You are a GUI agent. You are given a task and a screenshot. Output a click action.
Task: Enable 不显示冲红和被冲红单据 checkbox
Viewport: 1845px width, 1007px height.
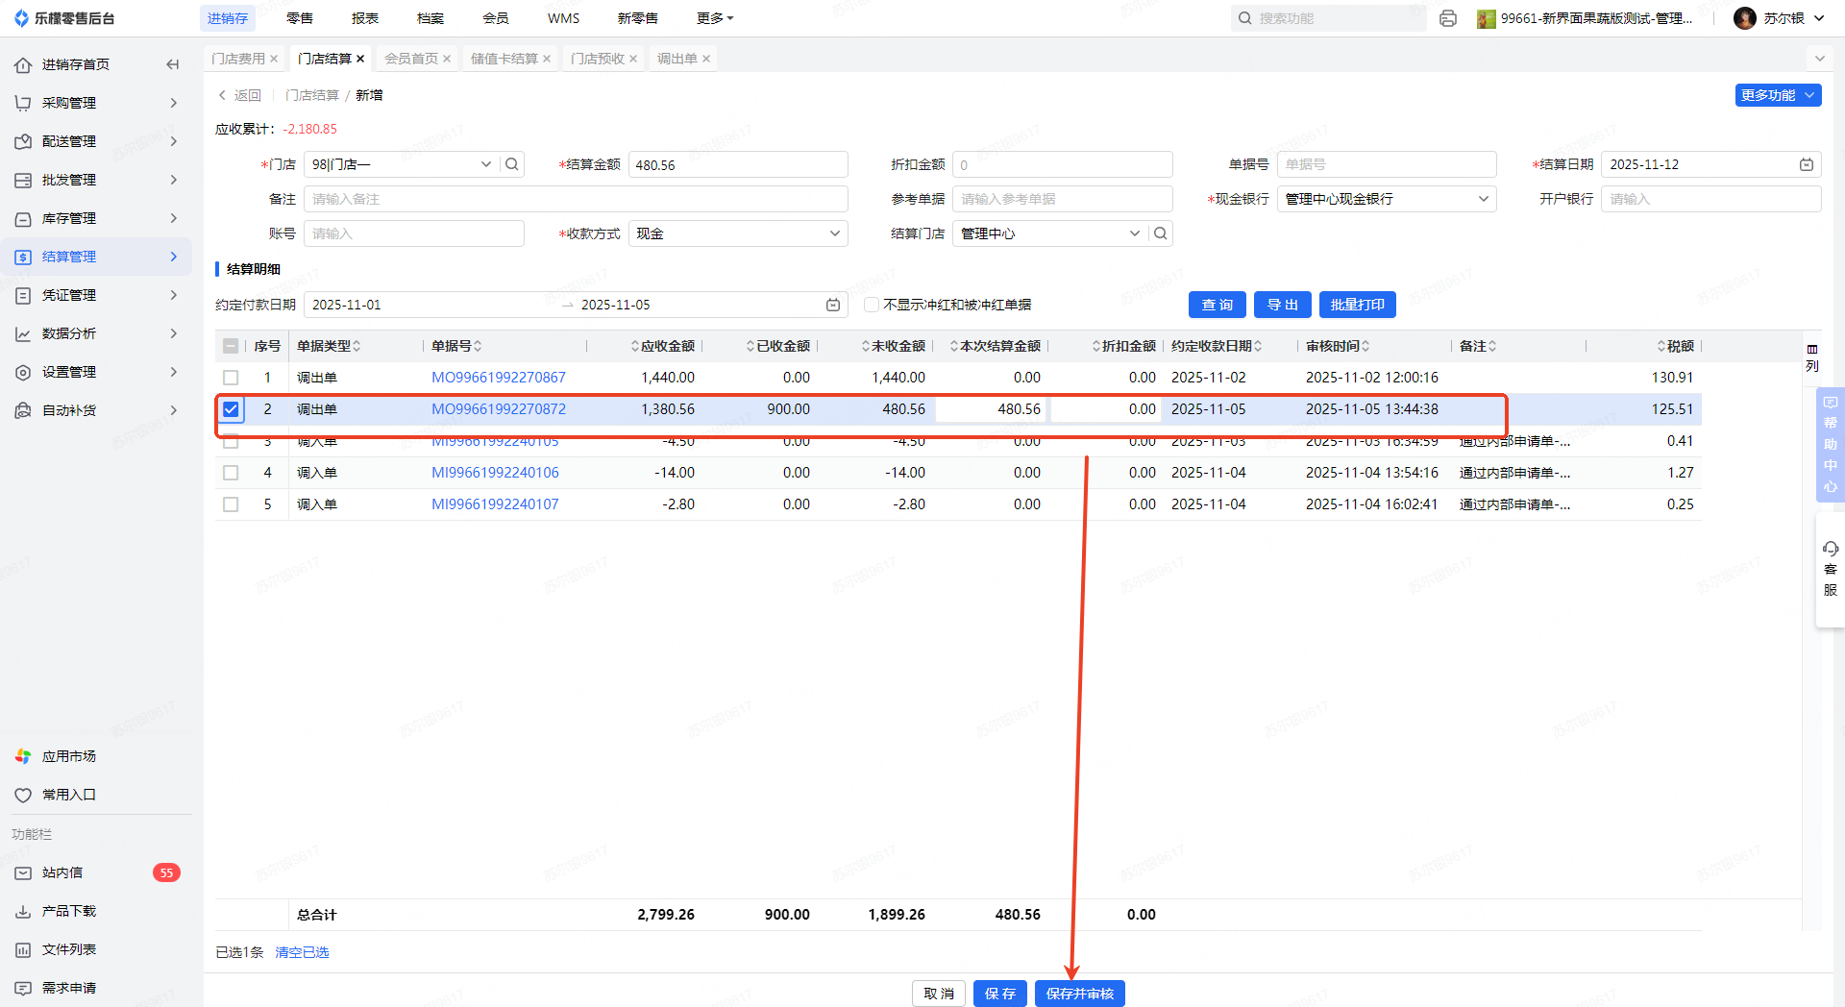click(x=872, y=305)
